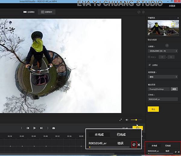
Task: Enter fullscreen using the expand arrows icon
Action: pyautogui.click(x=121, y=120)
